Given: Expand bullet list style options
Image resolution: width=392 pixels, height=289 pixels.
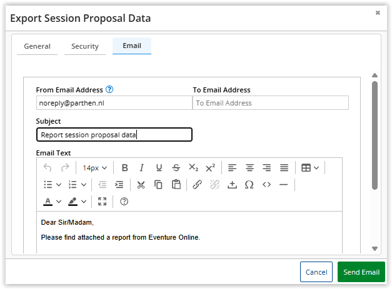Looking at the screenshot, I should click(59, 185).
